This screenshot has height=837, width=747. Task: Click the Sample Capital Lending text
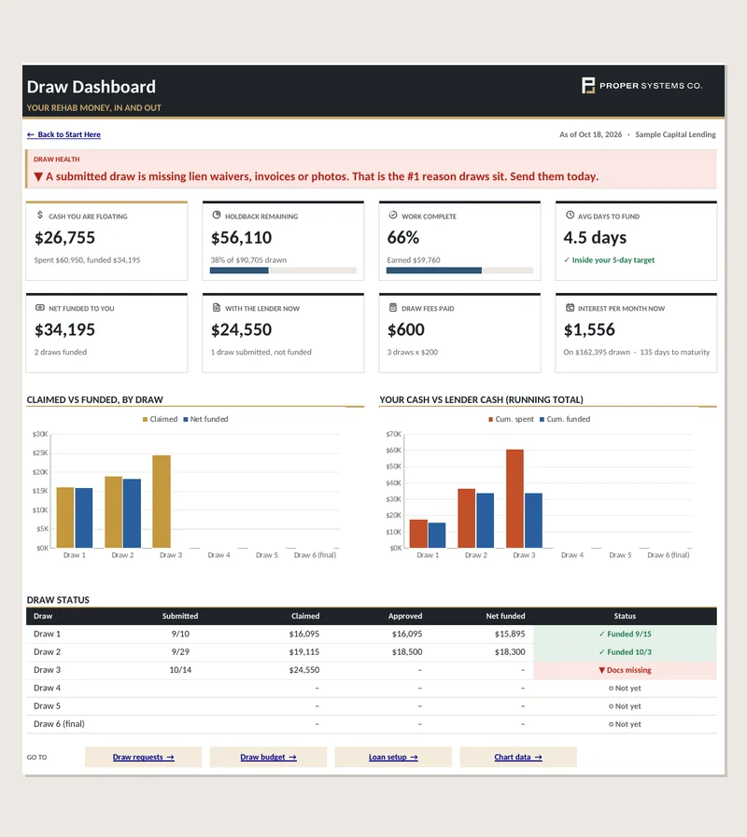click(675, 134)
